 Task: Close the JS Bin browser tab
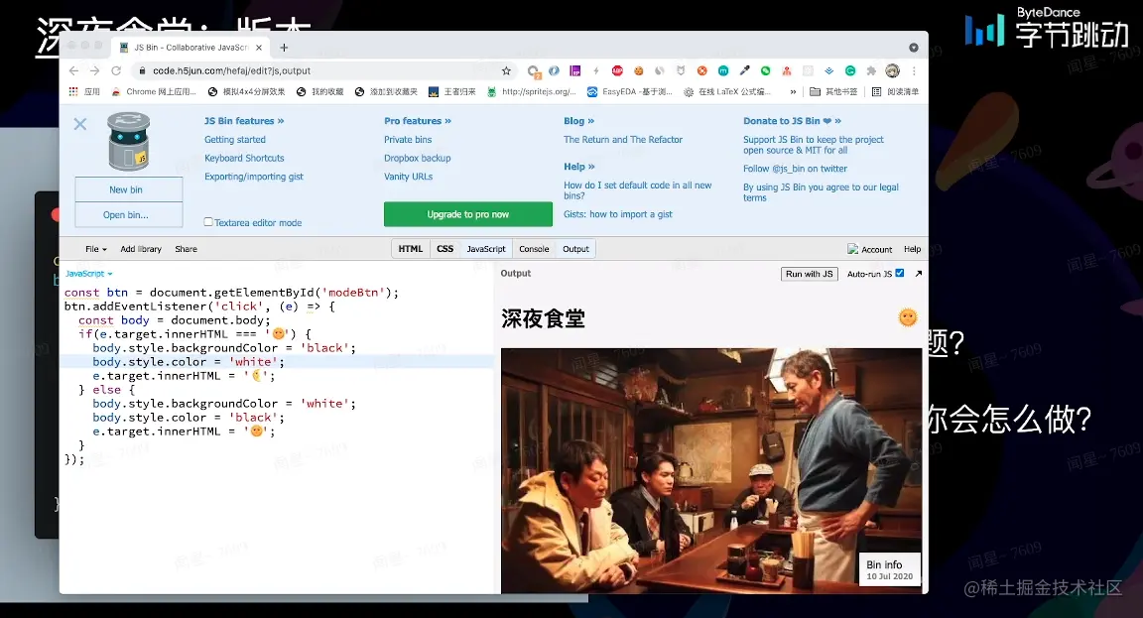pos(259,48)
